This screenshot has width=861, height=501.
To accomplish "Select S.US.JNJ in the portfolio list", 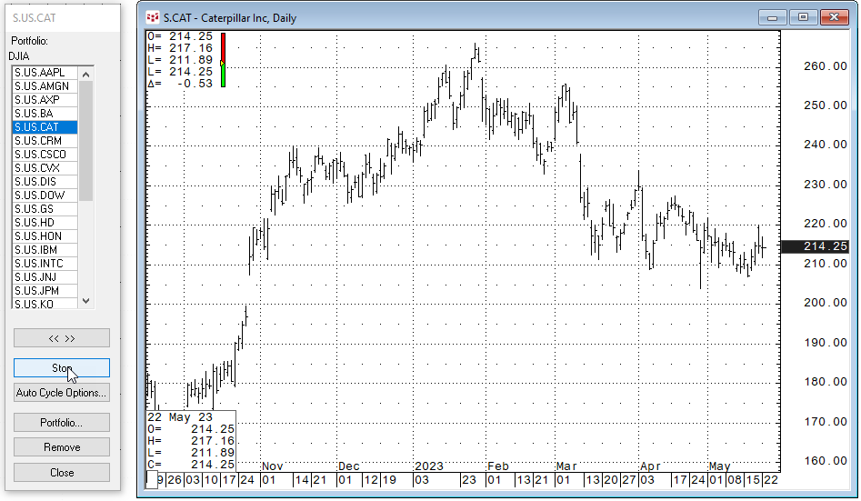I will coord(45,277).
